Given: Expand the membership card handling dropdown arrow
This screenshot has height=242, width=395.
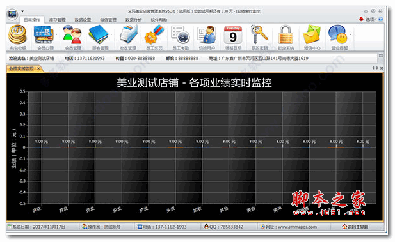Looking at the screenshot, I should (x=56, y=34).
